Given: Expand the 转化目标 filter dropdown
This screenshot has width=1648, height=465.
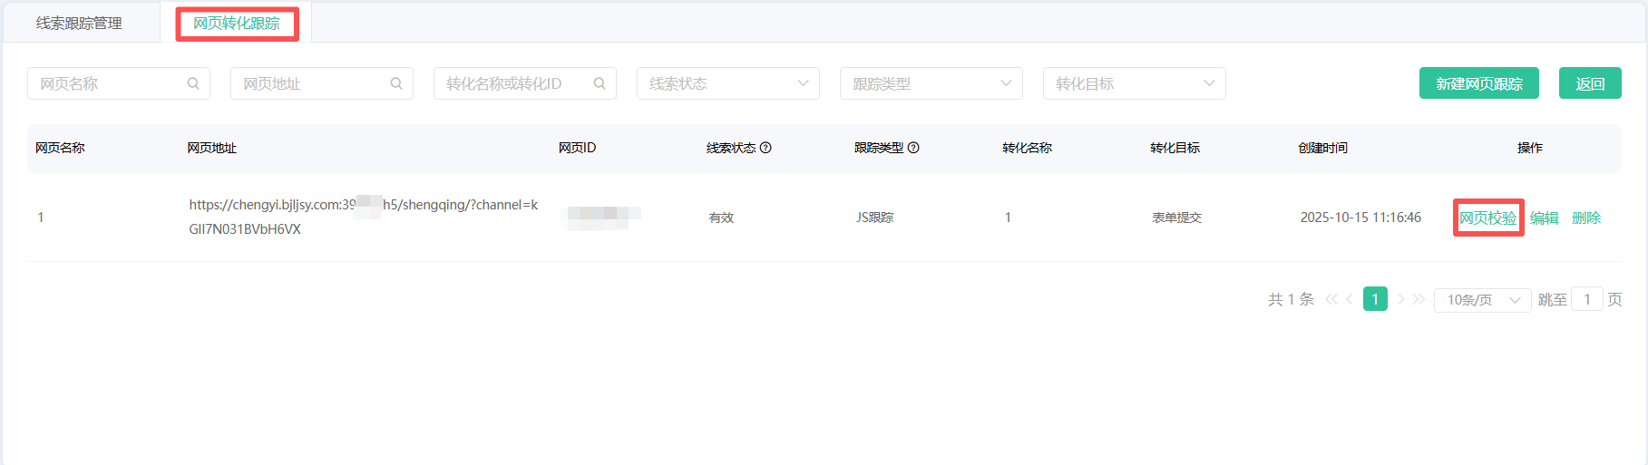Looking at the screenshot, I should (x=1134, y=83).
